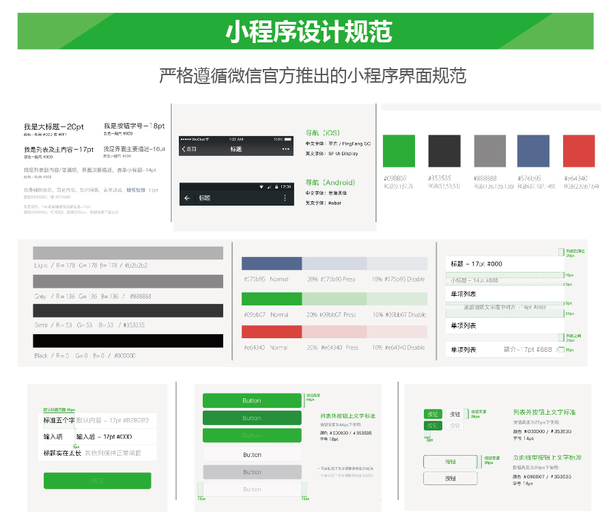Select the red #e64340 color swatch
The width and height of the screenshot is (615, 522).
579,151
